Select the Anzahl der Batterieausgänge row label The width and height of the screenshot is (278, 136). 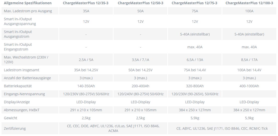coord(27,78)
